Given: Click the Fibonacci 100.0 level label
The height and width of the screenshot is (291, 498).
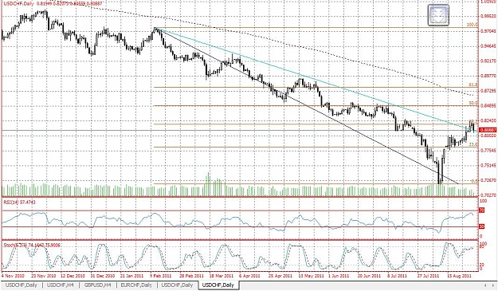Looking at the screenshot, I should 473,25.
